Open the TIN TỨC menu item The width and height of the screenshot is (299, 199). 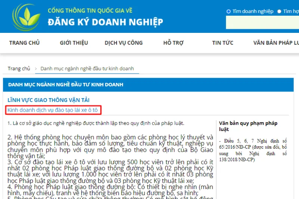[x=223, y=43]
